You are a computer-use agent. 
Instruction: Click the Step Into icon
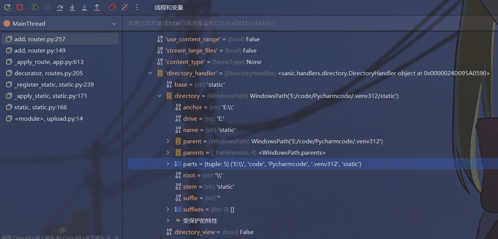[72, 7]
